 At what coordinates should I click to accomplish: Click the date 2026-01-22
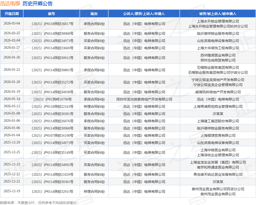(12, 70)
